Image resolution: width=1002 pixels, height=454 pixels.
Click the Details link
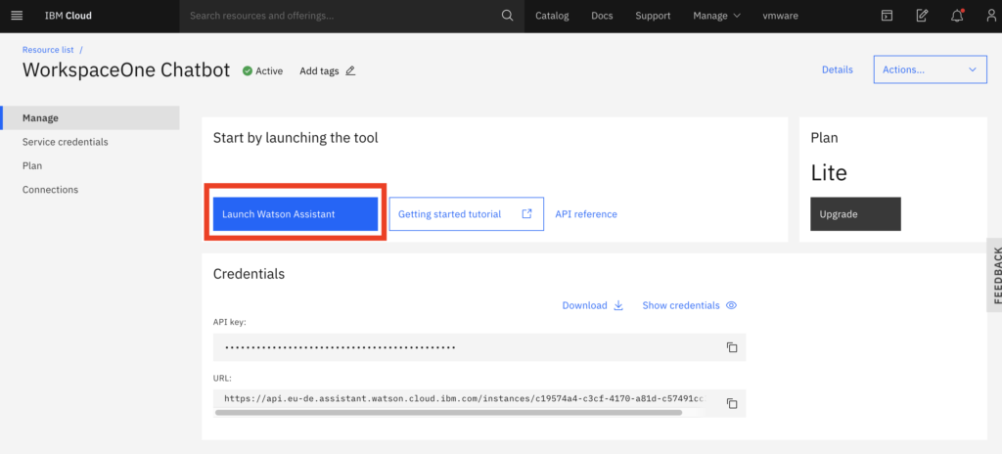point(838,69)
